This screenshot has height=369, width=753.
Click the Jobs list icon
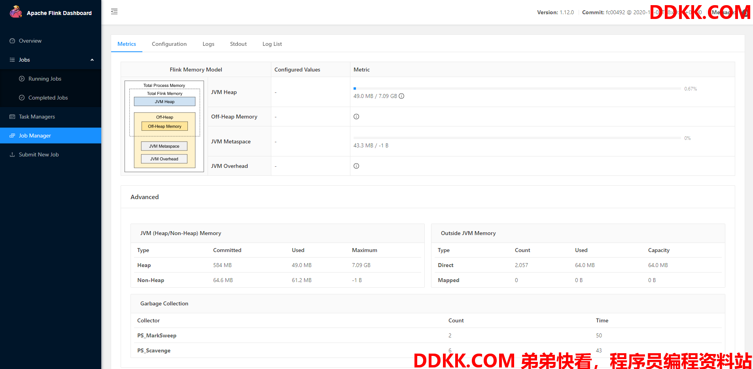pos(12,60)
